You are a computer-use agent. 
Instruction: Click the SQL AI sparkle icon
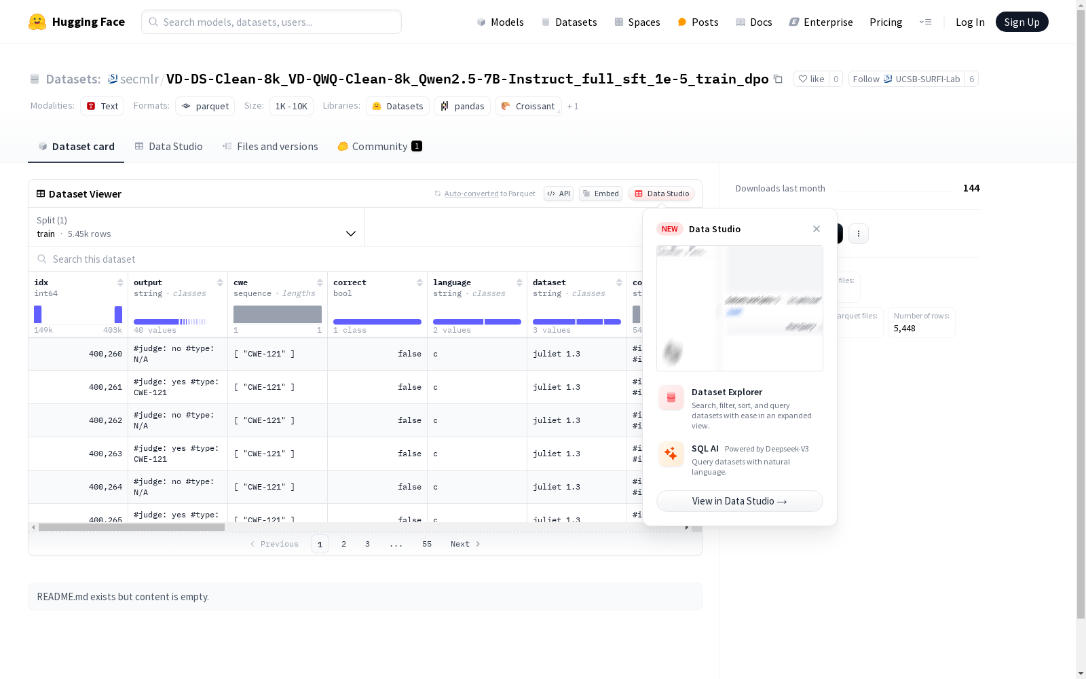(x=671, y=454)
